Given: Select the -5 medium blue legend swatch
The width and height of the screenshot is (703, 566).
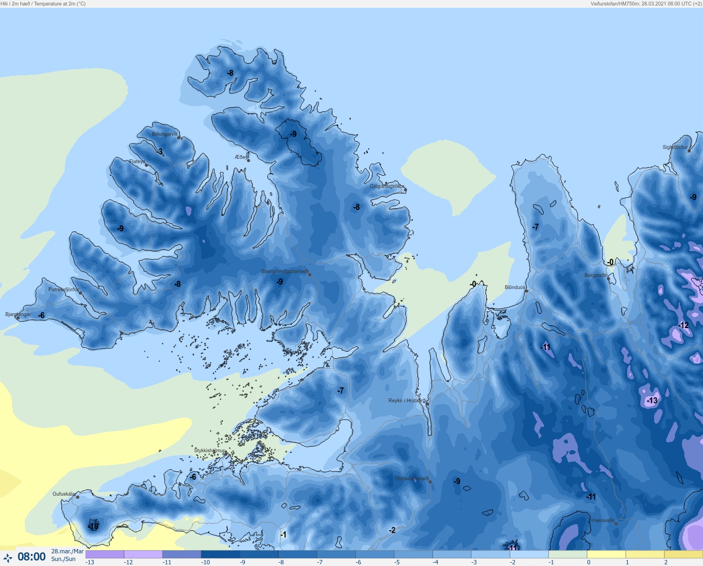Looking at the screenshot, I should pyautogui.click(x=414, y=554).
